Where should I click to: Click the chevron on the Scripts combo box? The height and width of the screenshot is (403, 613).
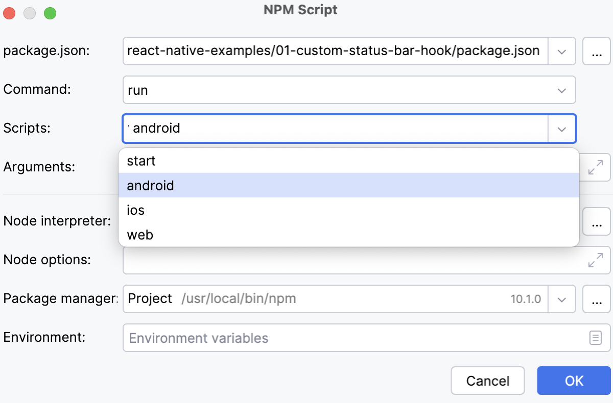pos(562,129)
